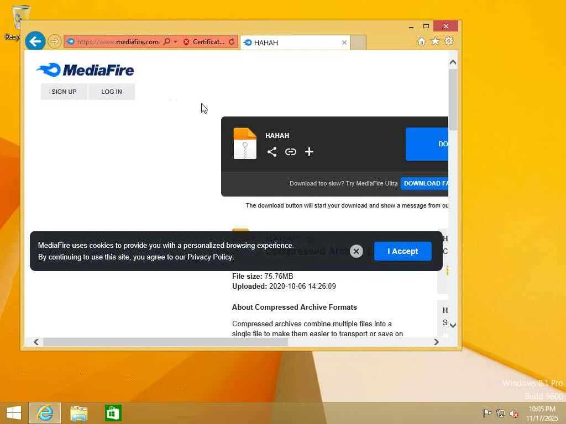Dismiss the cookie banner with X icon
Screen dimensions: 566x424
pos(357,251)
